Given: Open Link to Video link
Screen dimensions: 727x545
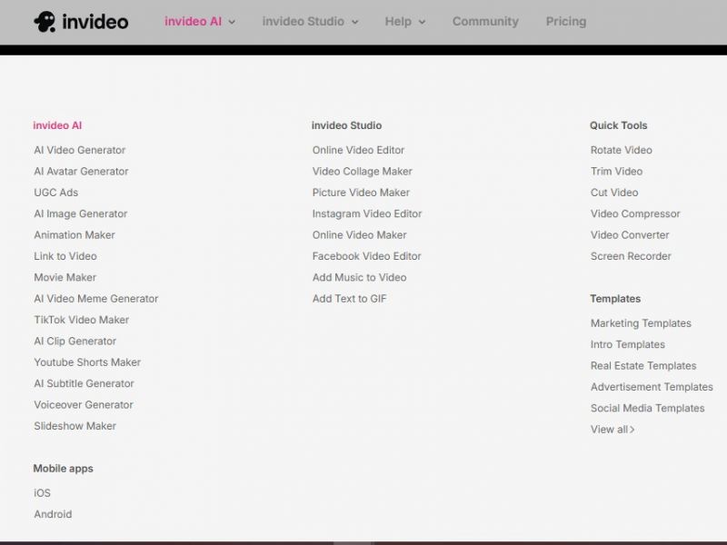Looking at the screenshot, I should 65,256.
